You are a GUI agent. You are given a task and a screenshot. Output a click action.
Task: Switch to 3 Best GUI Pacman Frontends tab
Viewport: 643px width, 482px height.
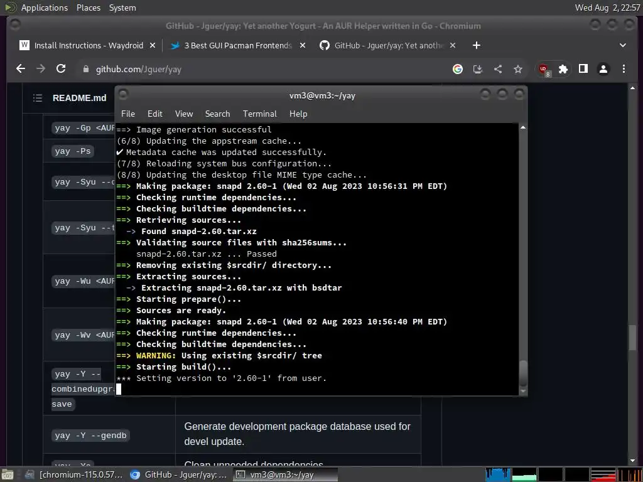(x=238, y=45)
